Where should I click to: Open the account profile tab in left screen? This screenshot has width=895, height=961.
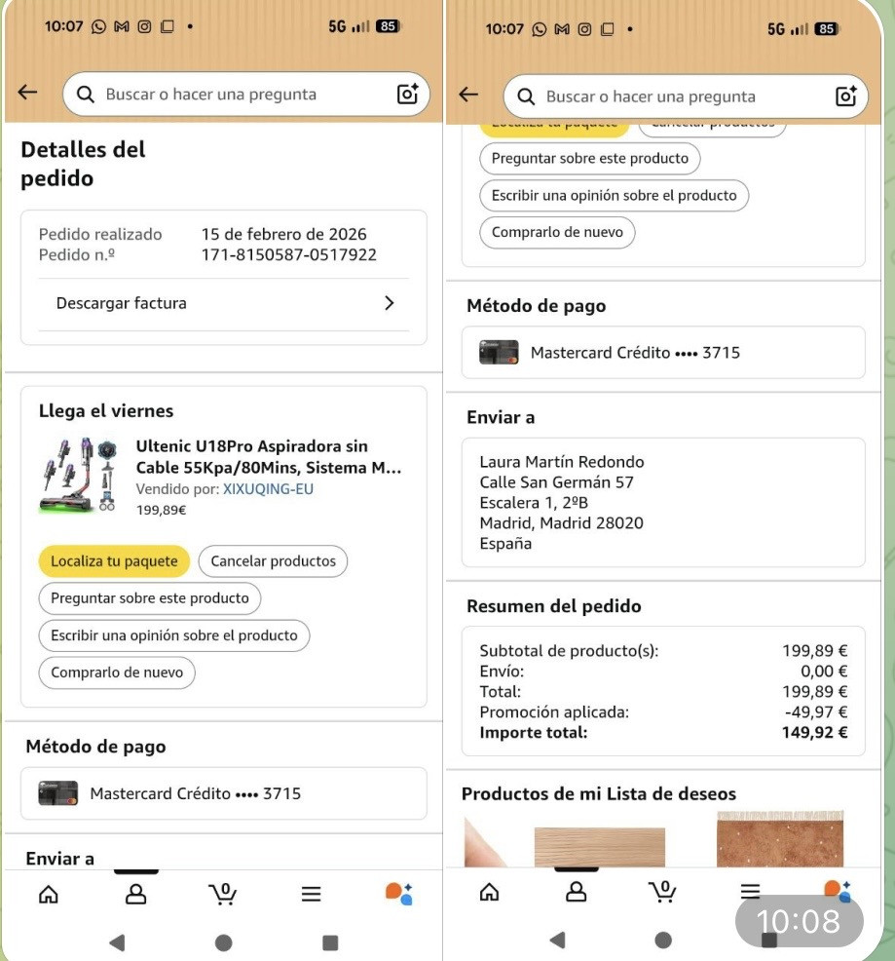[135, 894]
